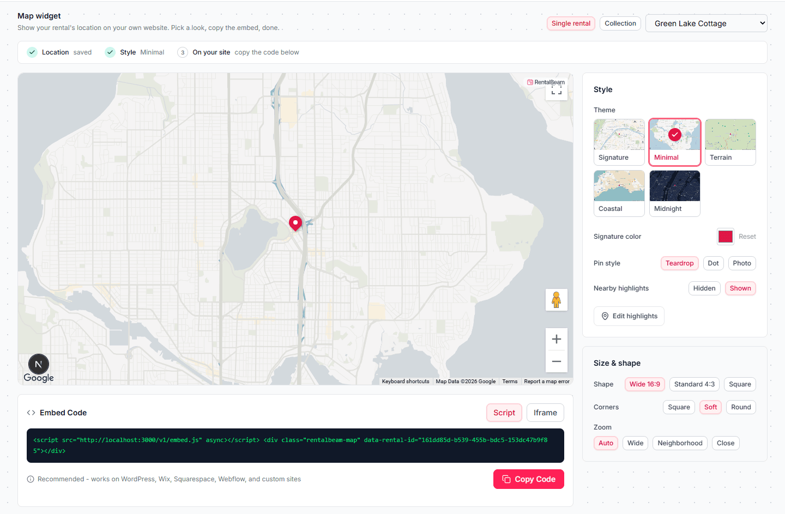Click the Style step checkmark icon

tap(110, 52)
